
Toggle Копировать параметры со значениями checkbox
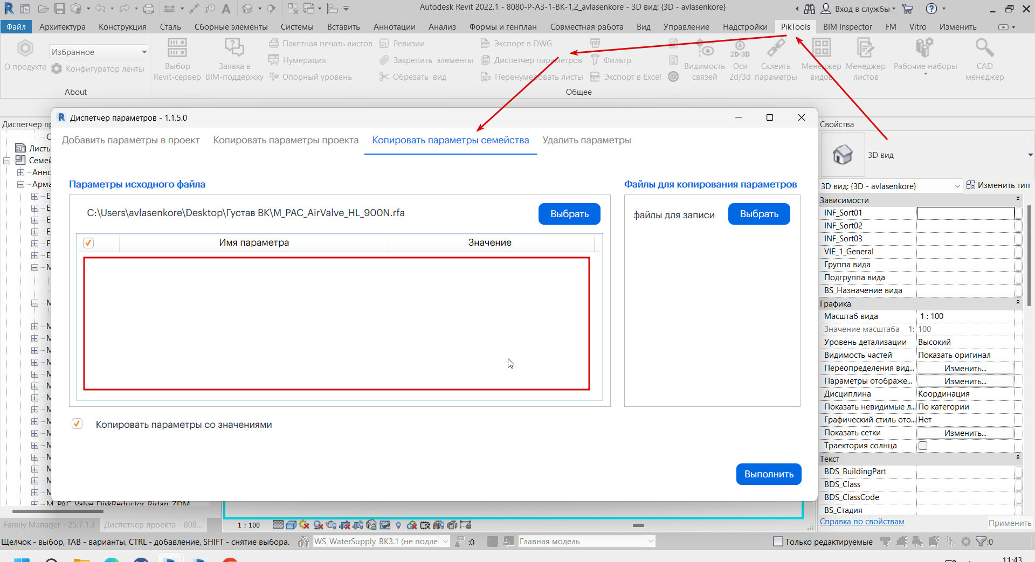(x=77, y=424)
